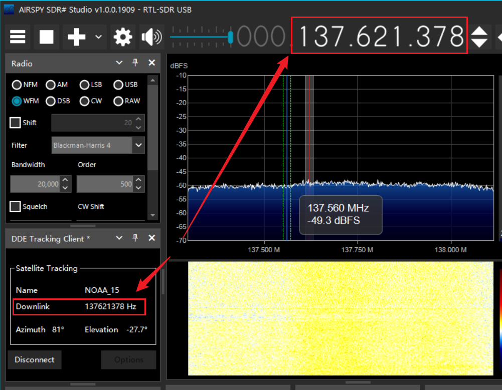The width and height of the screenshot is (502, 390).
Task: Click the Bandwidth value field
Action: [x=35, y=184]
